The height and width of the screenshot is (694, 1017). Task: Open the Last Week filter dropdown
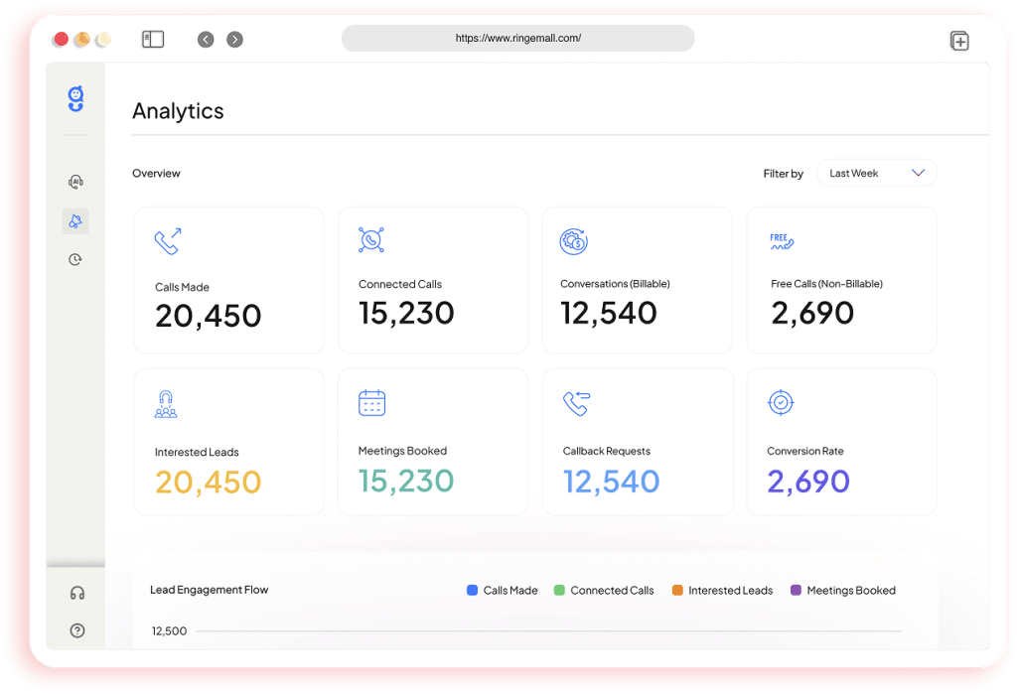877,172
